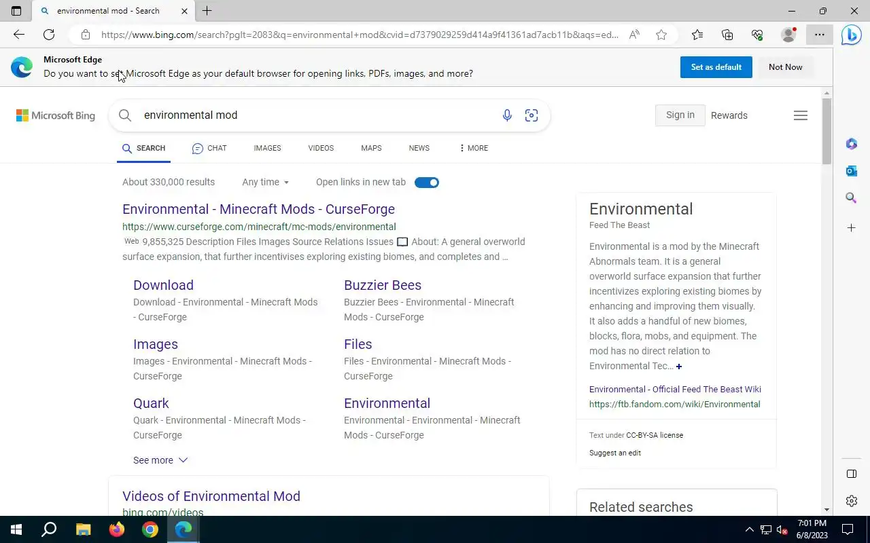Click the site info lock icon
870x543 pixels.
click(x=85, y=35)
